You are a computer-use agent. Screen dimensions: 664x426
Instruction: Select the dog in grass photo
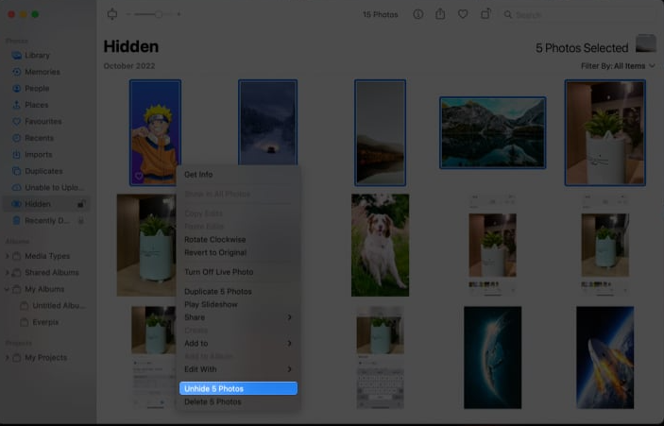(380, 246)
